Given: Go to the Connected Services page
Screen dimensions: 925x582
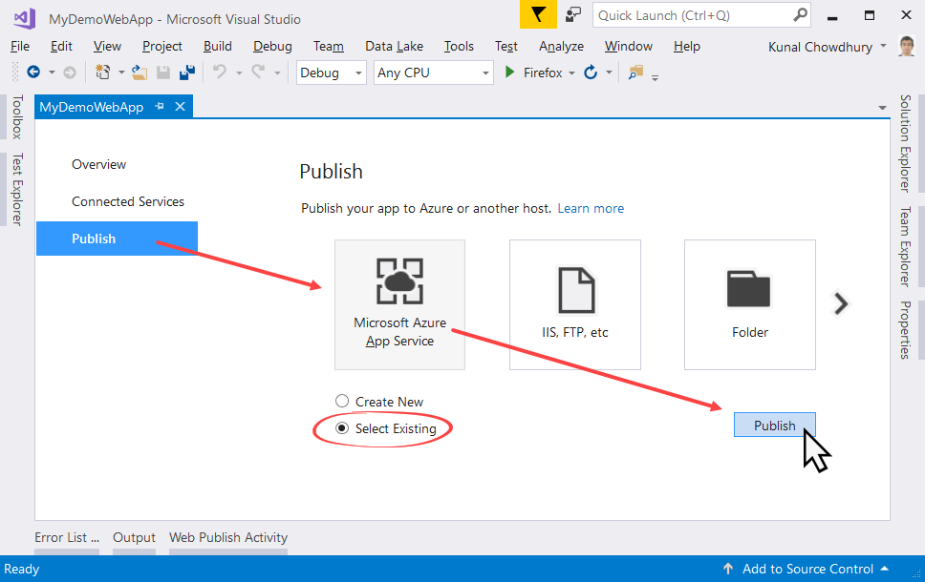Looking at the screenshot, I should point(128,201).
